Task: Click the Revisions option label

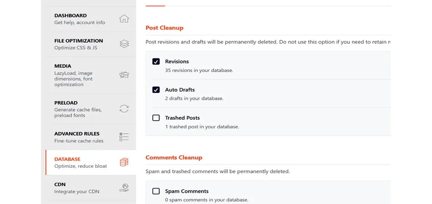Action: click(x=177, y=62)
